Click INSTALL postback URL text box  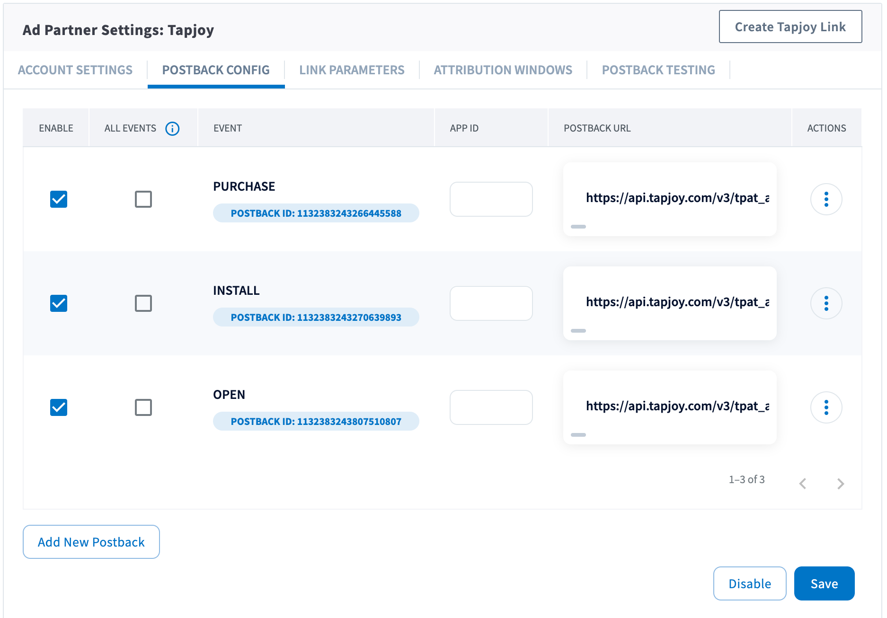[670, 303]
